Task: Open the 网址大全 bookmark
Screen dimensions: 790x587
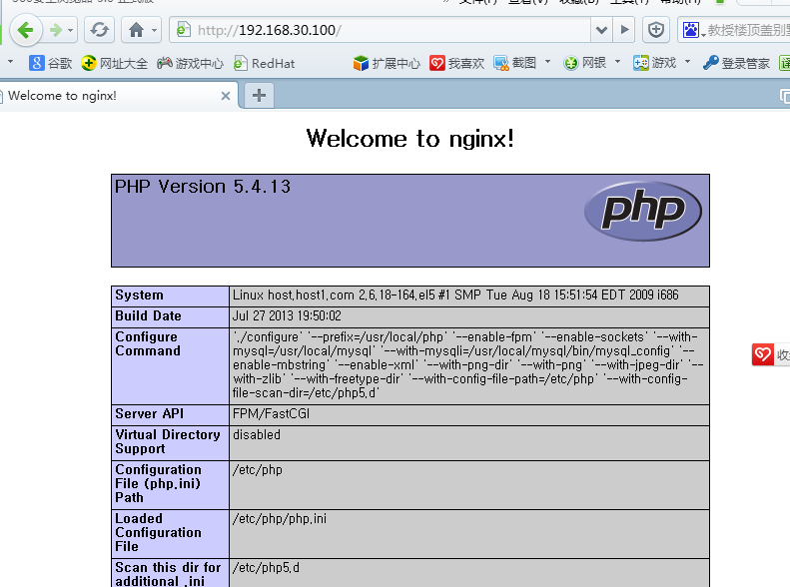Action: pyautogui.click(x=115, y=63)
